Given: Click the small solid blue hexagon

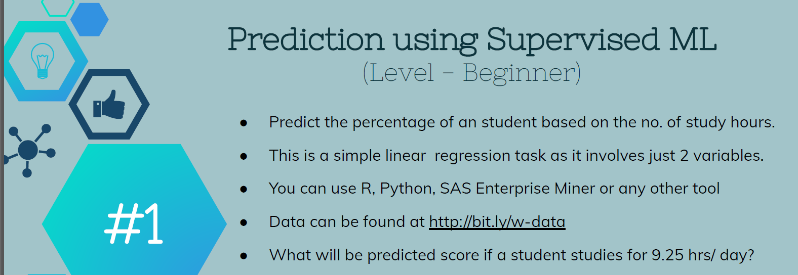Looking at the screenshot, I should (x=89, y=20).
